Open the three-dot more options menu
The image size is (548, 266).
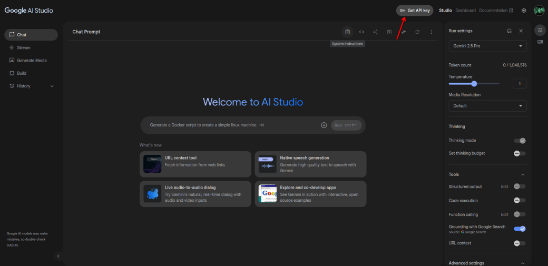click(431, 32)
